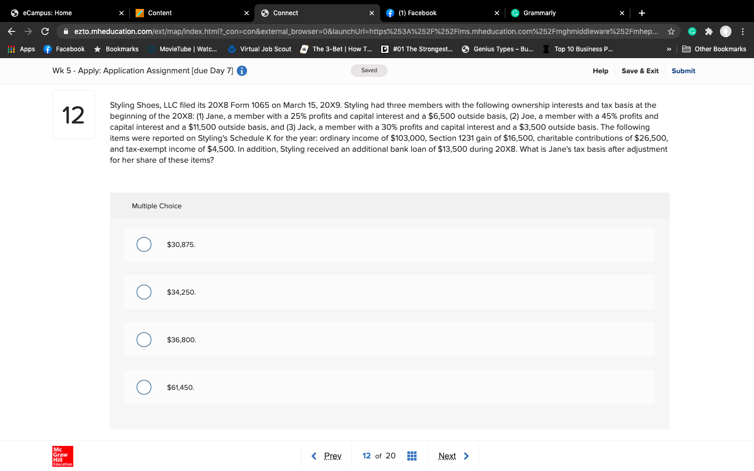754x471 pixels.
Task: Open the Facebook bookmark
Action: [64, 49]
